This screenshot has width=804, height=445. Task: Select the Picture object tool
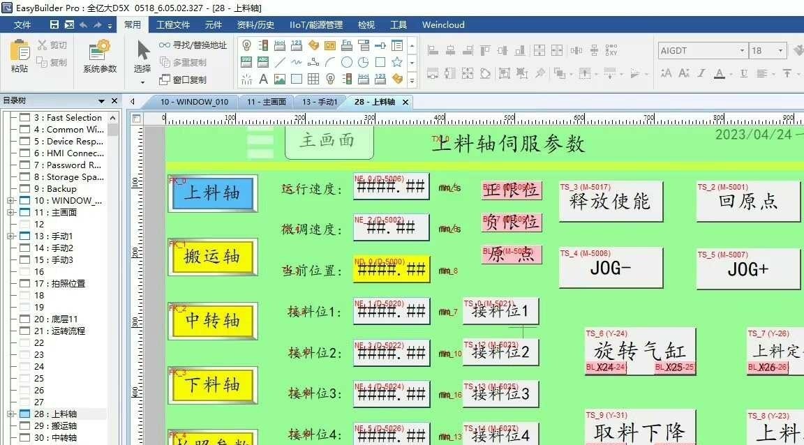280,78
